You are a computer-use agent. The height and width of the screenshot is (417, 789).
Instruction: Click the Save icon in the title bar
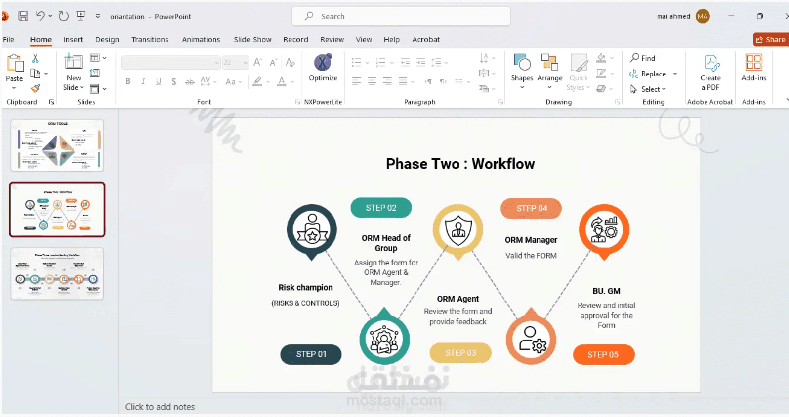[x=23, y=16]
